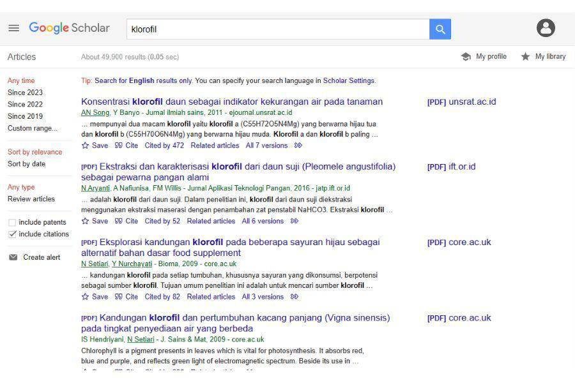Click Related articles under Eksplorasi kandungan result
The width and height of the screenshot is (575, 383).
click(211, 296)
